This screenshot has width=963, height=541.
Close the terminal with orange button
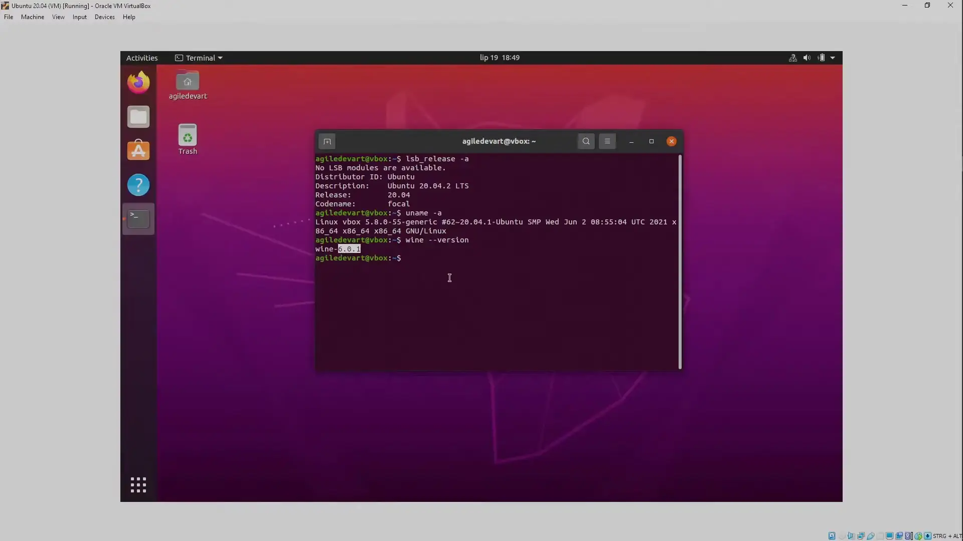[672, 141]
